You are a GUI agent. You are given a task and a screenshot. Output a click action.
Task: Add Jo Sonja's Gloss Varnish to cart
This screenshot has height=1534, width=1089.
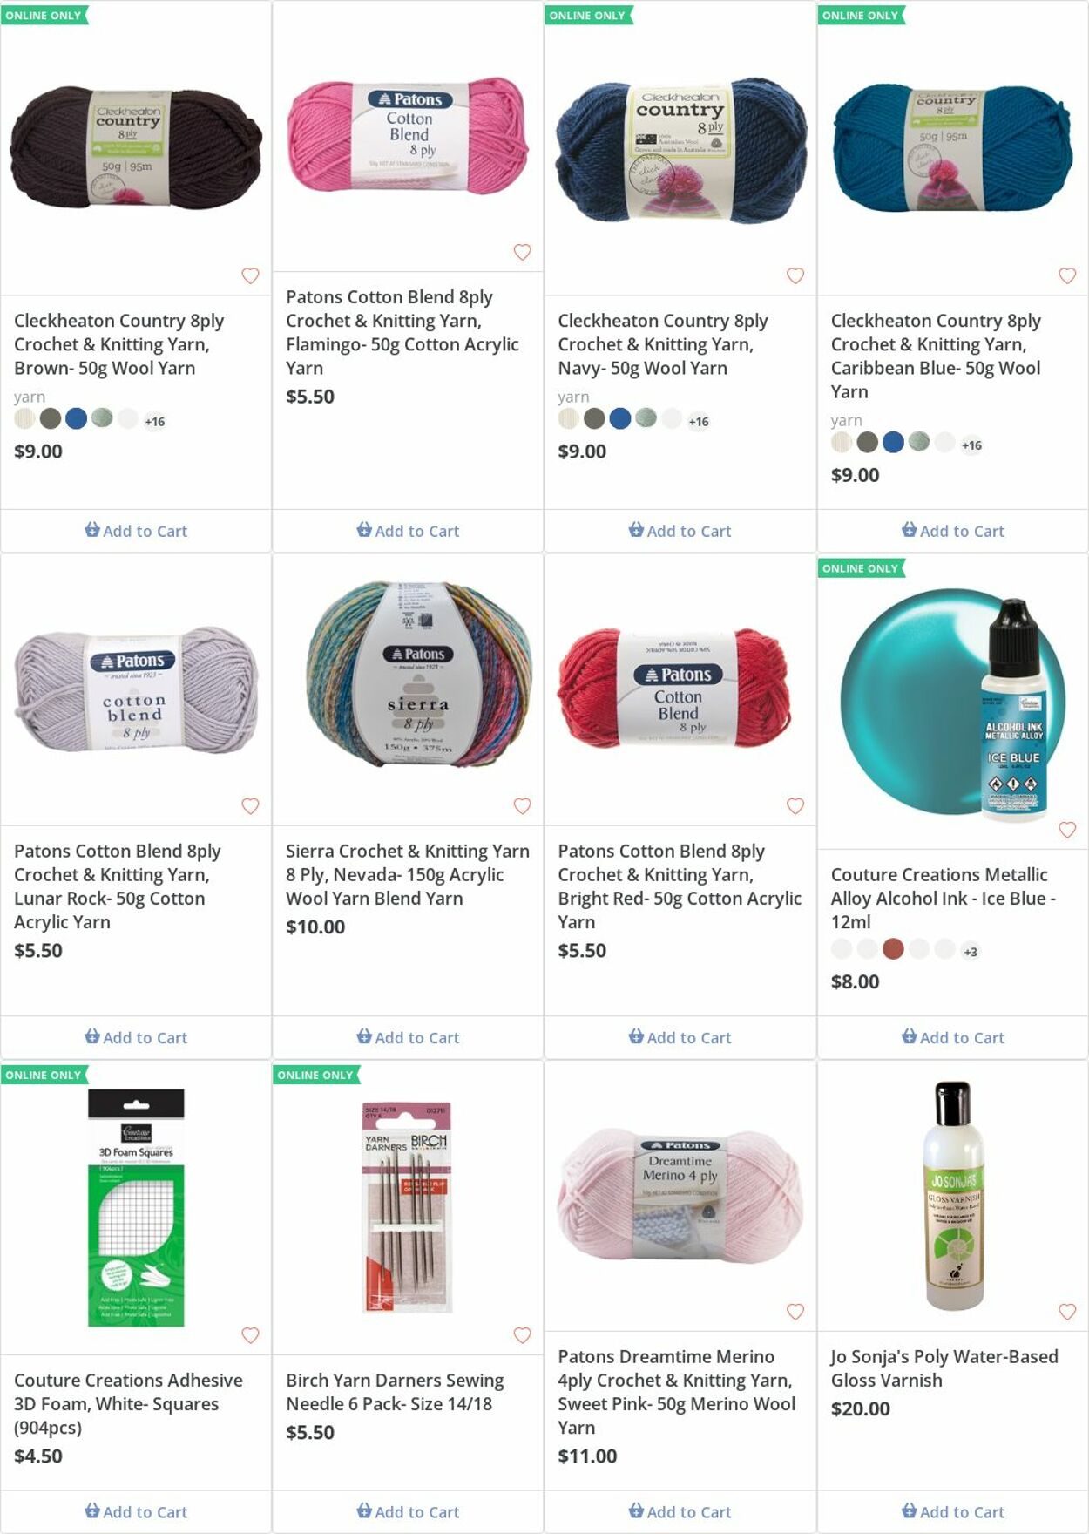[x=953, y=1511]
